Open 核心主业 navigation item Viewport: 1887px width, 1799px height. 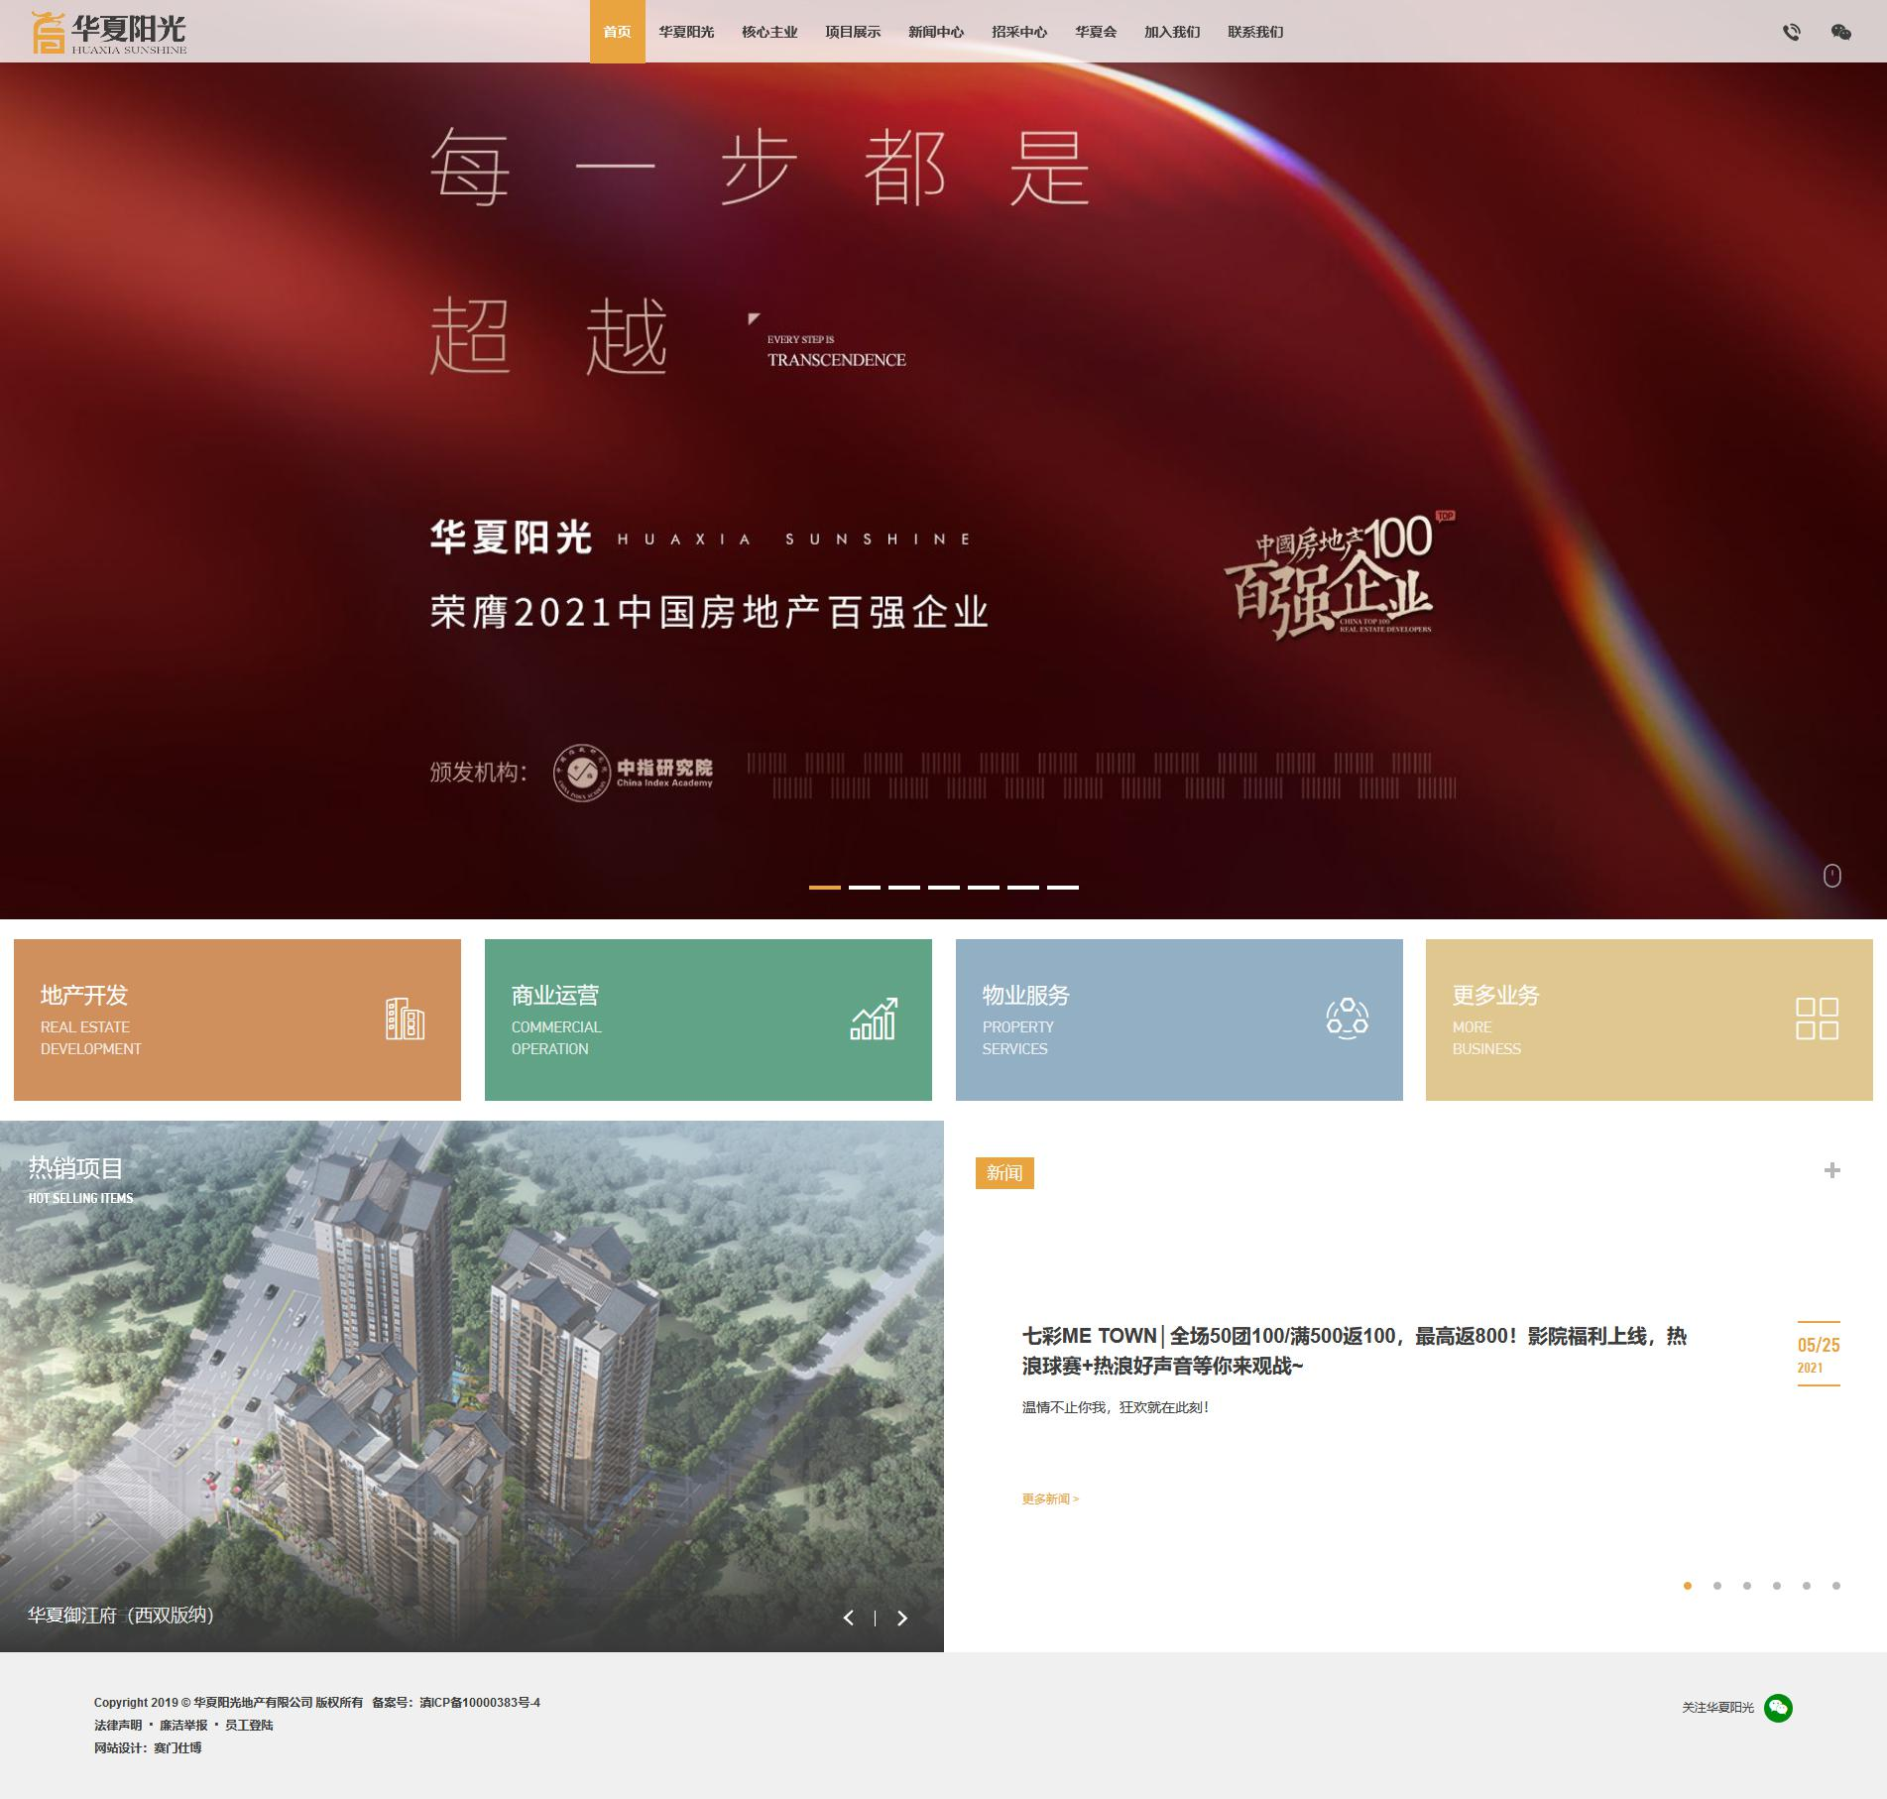(769, 32)
